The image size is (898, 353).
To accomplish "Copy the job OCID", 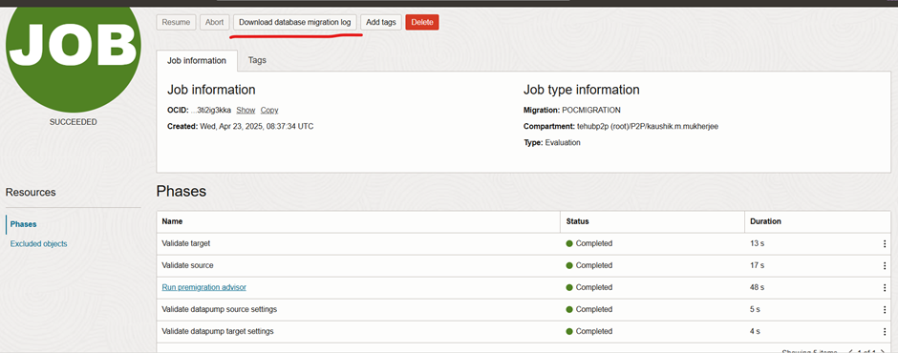I will [x=269, y=110].
